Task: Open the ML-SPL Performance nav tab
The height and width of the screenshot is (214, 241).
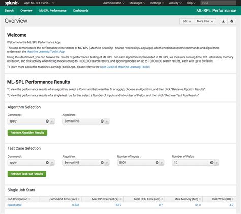Action: 53,11
